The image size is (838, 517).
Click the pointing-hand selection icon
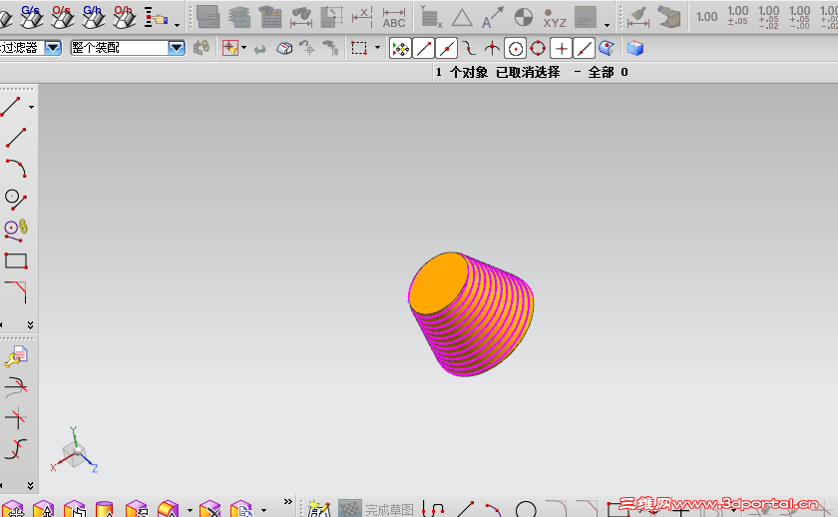coord(156,18)
